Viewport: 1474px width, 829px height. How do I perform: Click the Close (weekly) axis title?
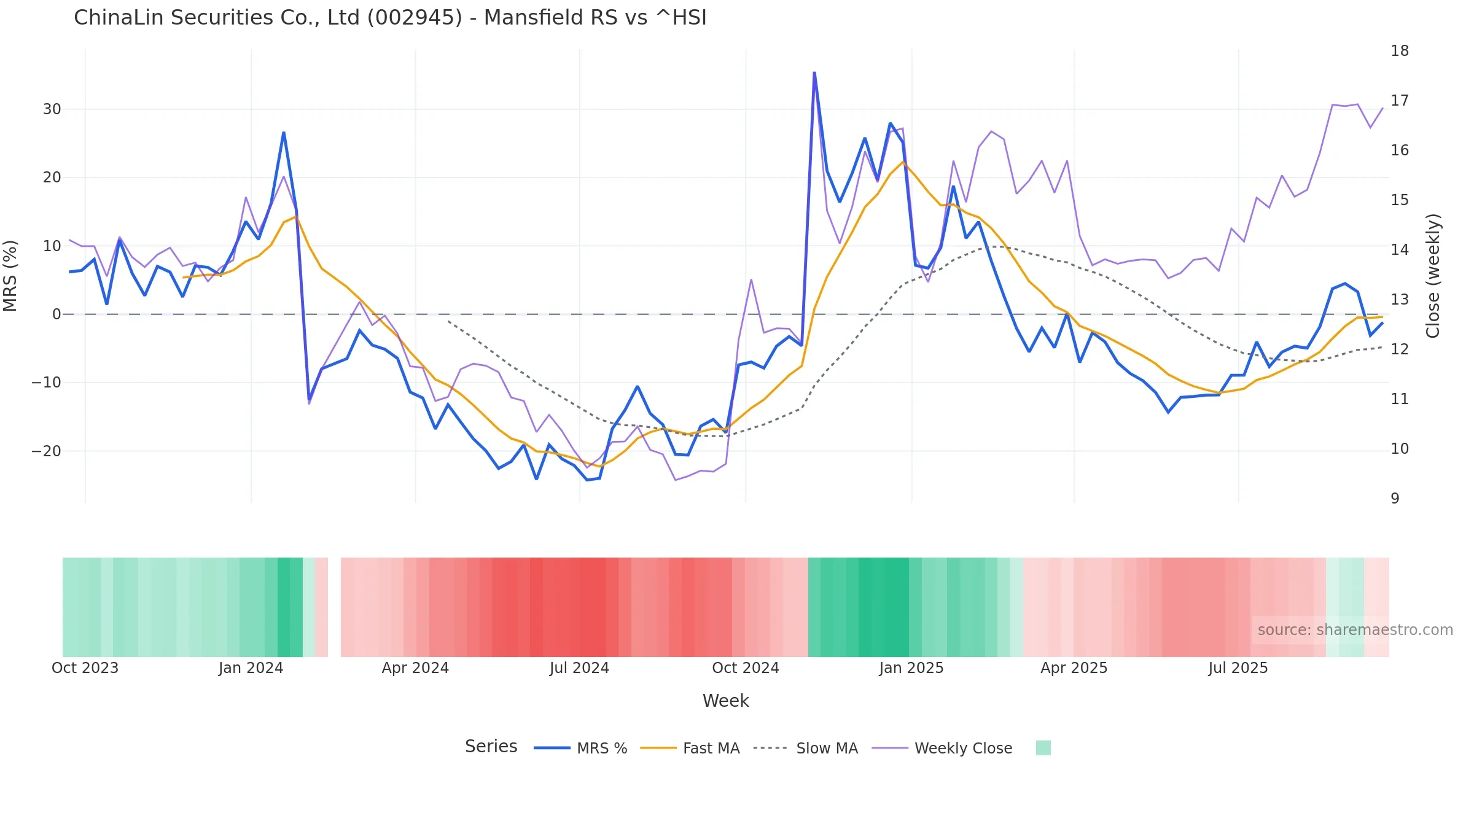tap(1433, 276)
